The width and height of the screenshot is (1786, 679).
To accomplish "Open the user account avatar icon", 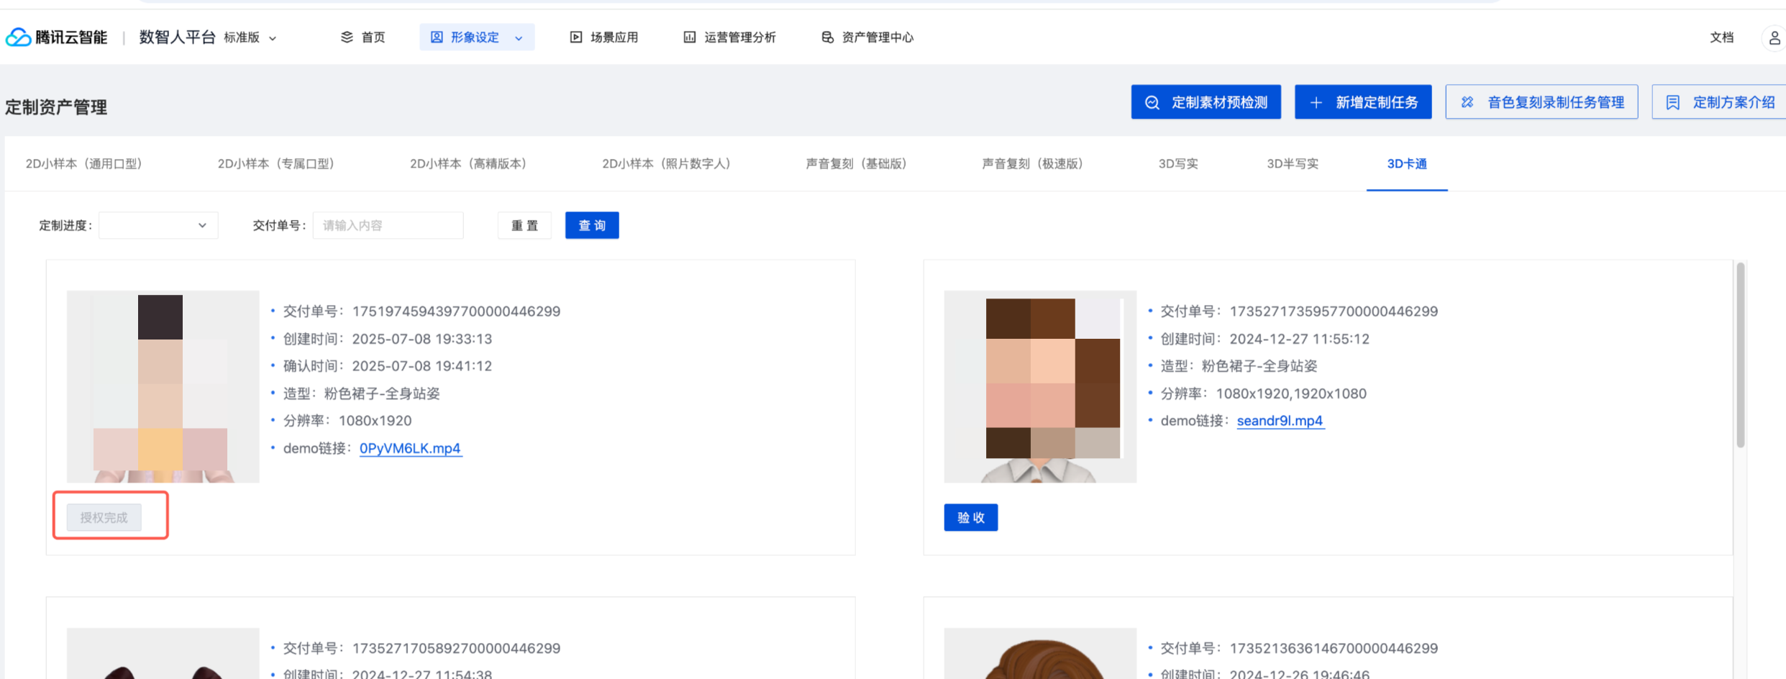I will point(1774,37).
